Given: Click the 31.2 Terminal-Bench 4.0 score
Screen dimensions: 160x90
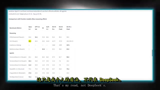Looking at the screenshot, I should coord(68,65).
